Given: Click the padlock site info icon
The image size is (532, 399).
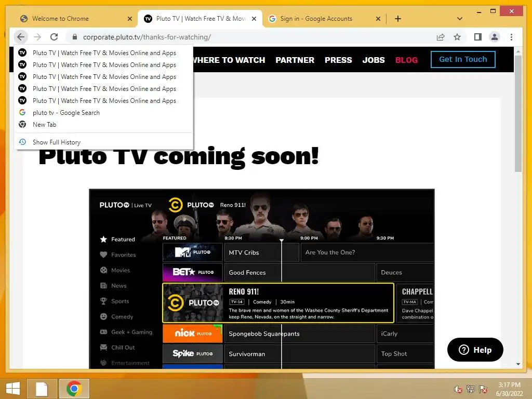Looking at the screenshot, I should [75, 37].
